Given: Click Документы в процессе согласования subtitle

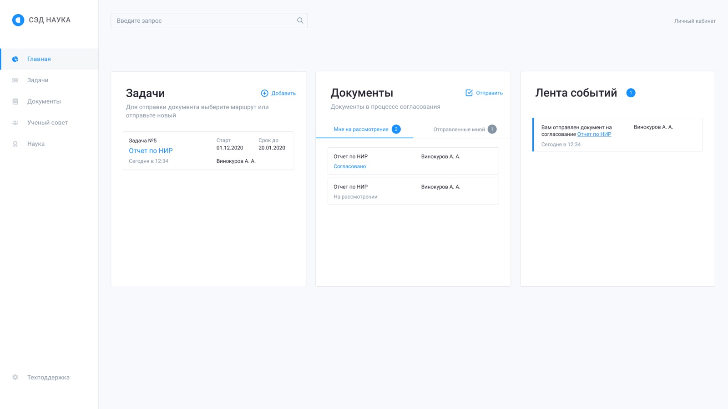Looking at the screenshot, I should tap(385, 107).
